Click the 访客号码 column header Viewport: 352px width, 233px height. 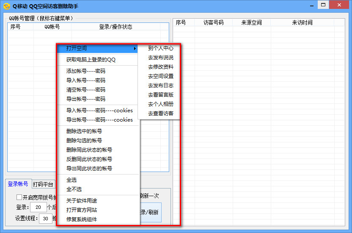tap(214, 22)
